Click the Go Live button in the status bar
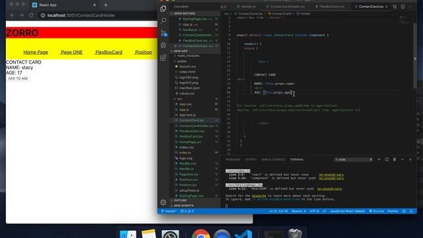Screen dimensions: 423x238 point(376,211)
